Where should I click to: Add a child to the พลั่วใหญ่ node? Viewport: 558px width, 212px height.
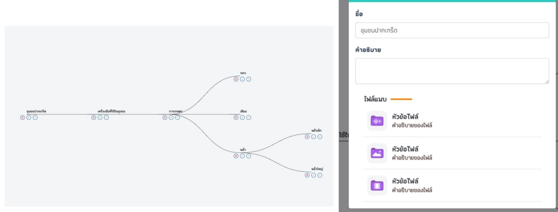pyautogui.click(x=320, y=175)
